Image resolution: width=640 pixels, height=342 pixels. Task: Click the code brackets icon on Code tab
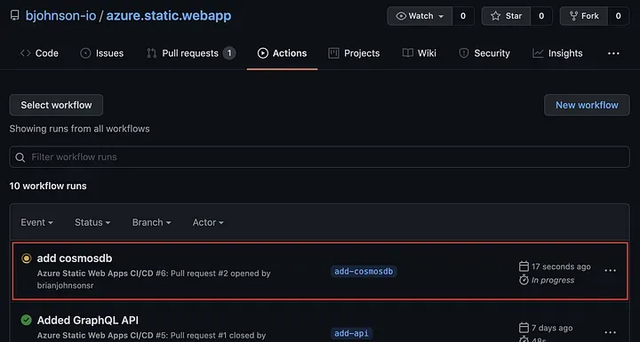pyautogui.click(x=25, y=53)
